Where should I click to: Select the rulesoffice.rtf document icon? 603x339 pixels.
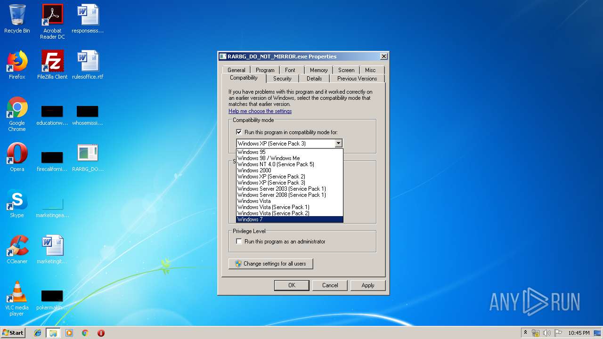click(88, 65)
